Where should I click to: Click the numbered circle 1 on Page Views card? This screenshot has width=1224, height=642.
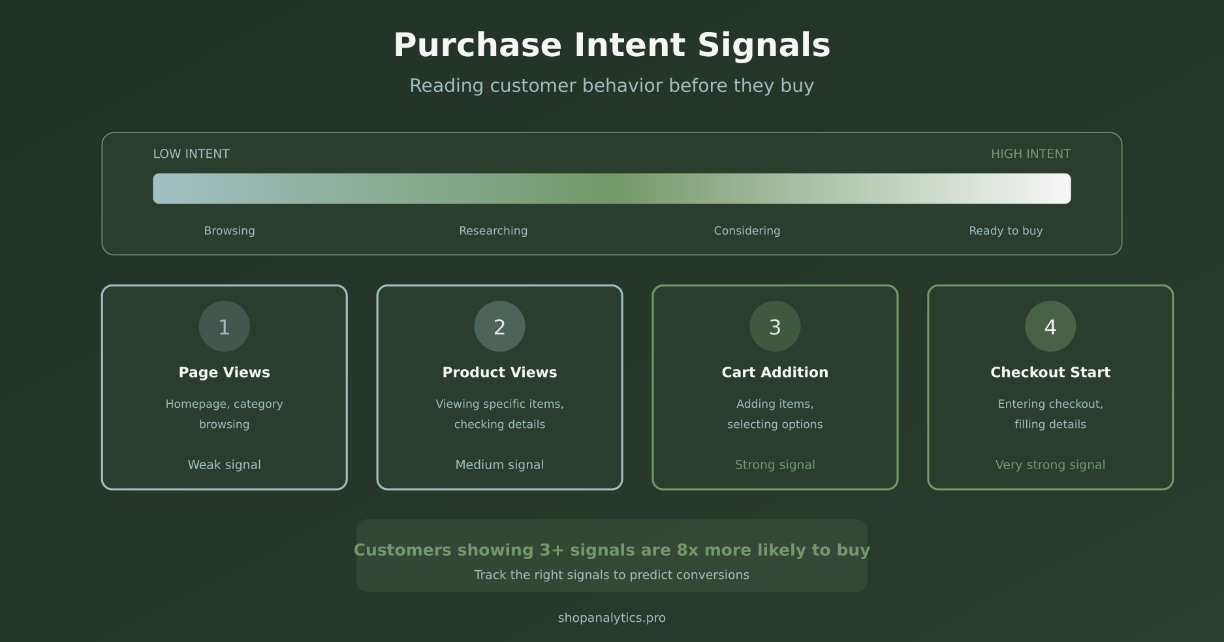(x=224, y=326)
